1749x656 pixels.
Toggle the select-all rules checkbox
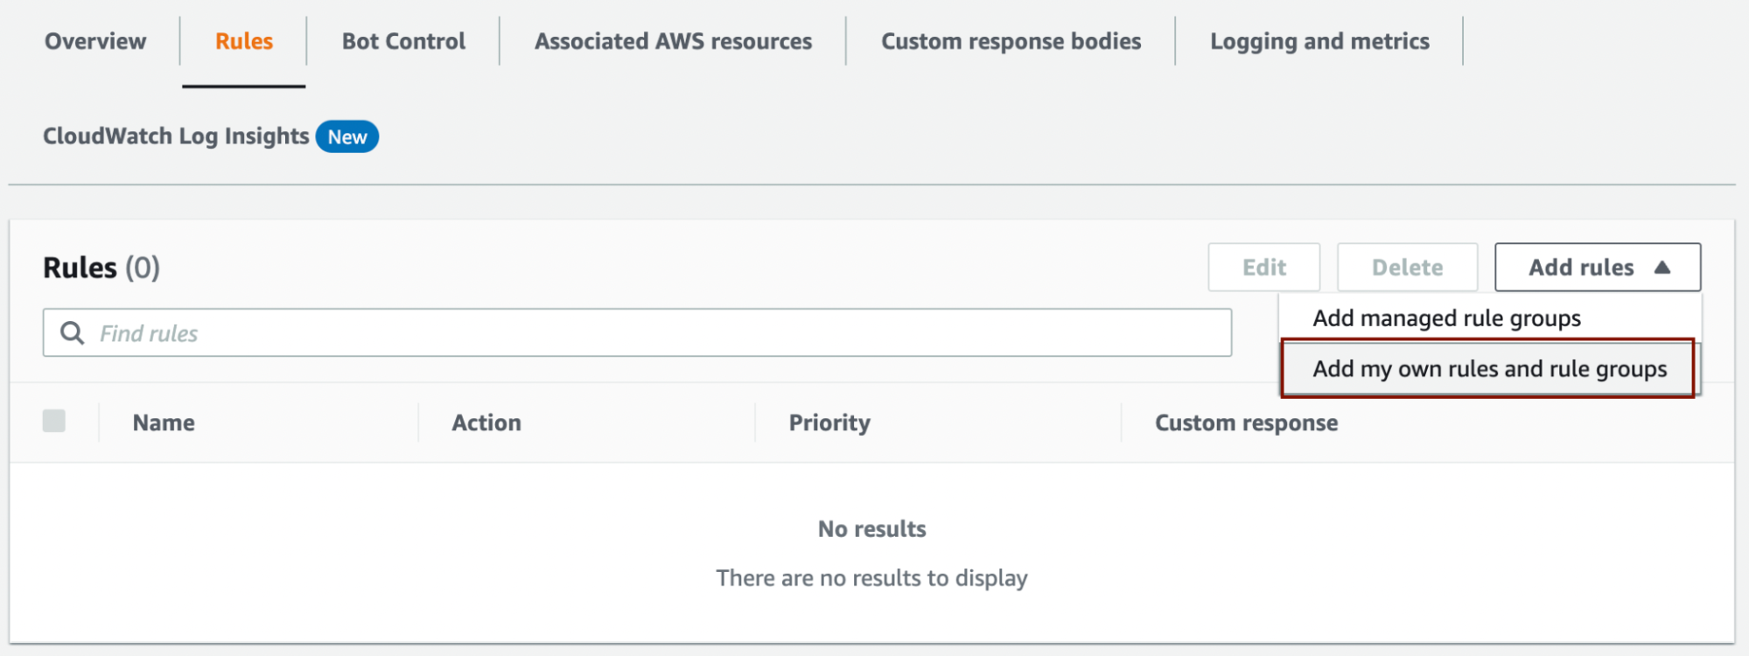[x=54, y=421]
